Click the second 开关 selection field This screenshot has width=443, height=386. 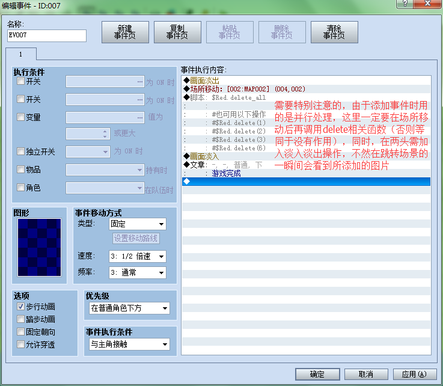click(105, 100)
